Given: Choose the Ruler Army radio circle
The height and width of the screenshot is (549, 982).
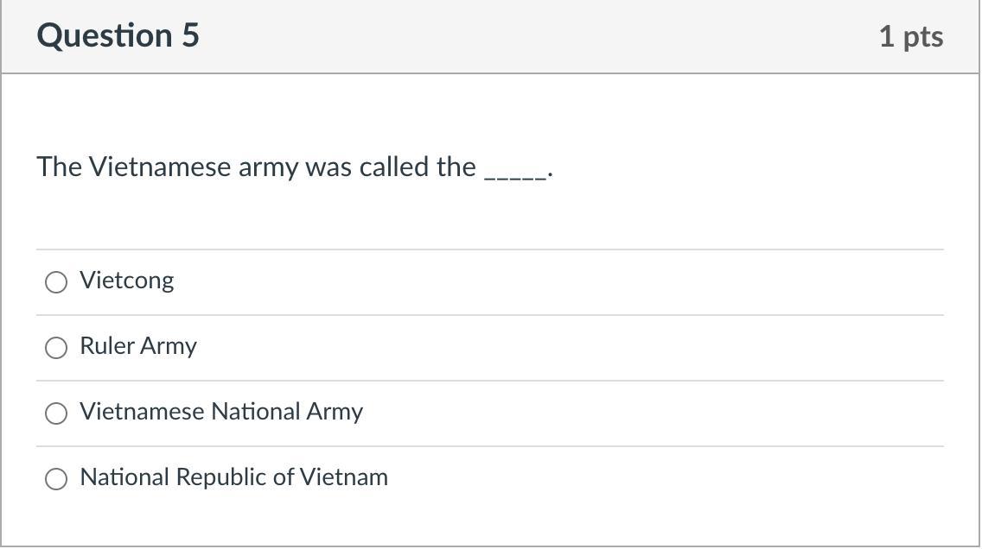Looking at the screenshot, I should [x=56, y=348].
